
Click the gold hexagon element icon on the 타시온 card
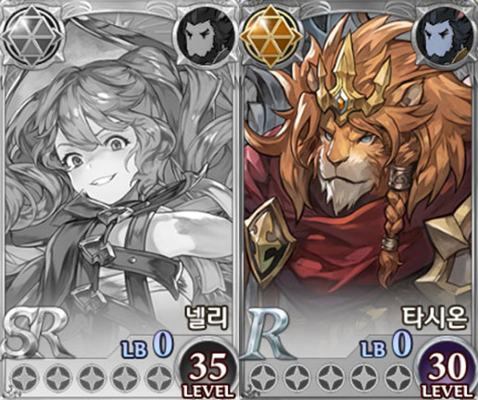pos(270,36)
